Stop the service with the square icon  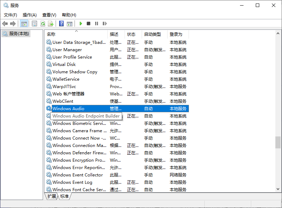pos(89,24)
